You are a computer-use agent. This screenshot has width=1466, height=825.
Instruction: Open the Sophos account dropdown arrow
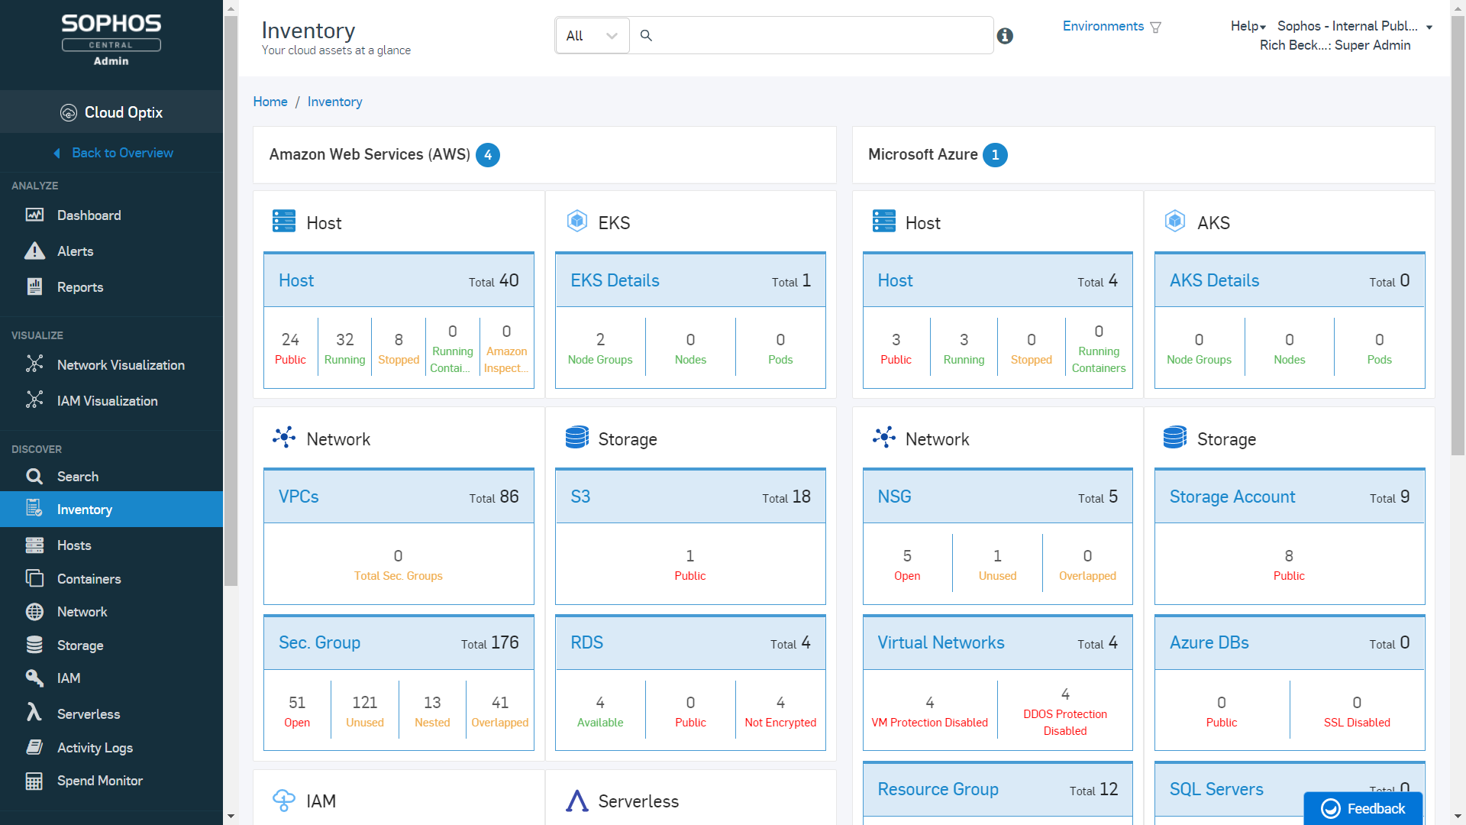click(1429, 27)
